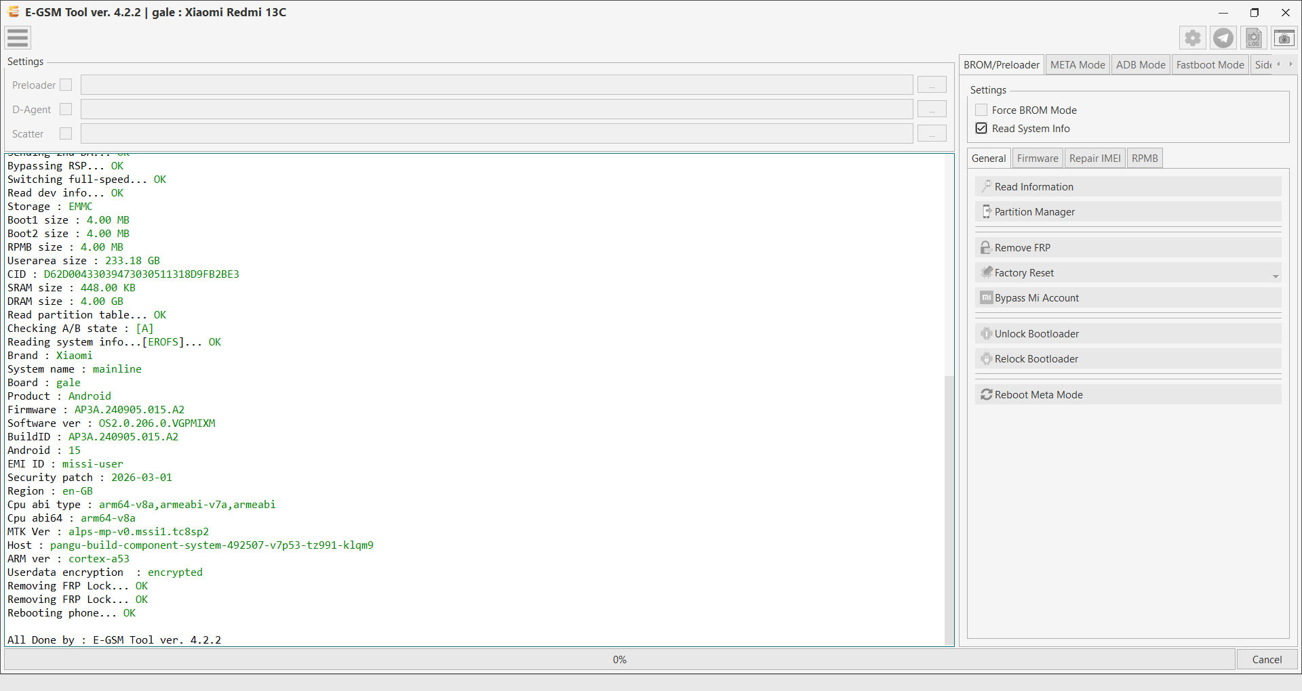Click the Partition Manager icon
This screenshot has width=1302, height=691.
click(x=987, y=211)
